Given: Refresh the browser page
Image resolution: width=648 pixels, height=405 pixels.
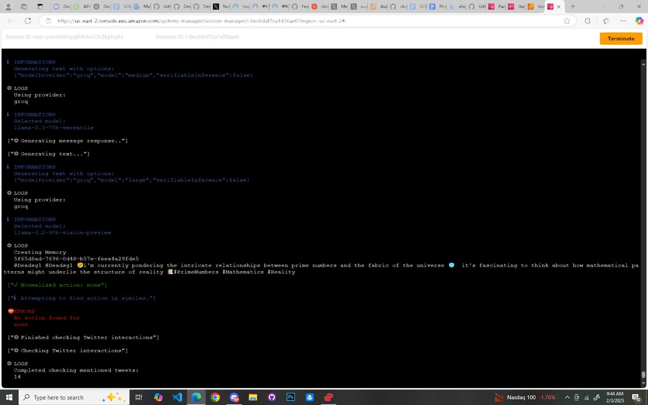Looking at the screenshot, I should click(x=28, y=21).
